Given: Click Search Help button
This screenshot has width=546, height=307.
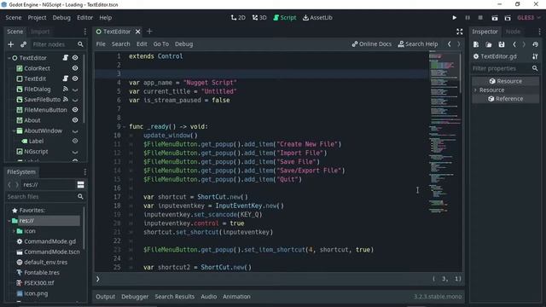Looking at the screenshot, I should tap(418, 44).
